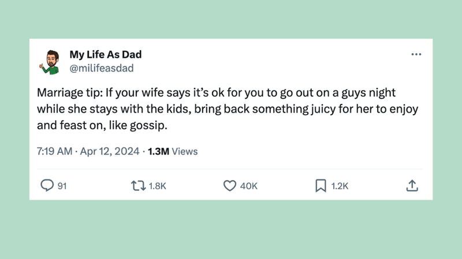Viewport: 462px width, 259px height.
Task: Click the Views label beside 1.3M
Action: [185, 152]
